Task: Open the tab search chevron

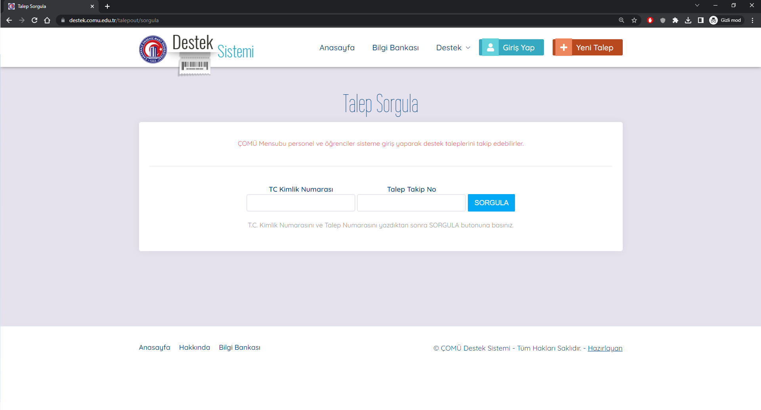Action: (x=697, y=6)
